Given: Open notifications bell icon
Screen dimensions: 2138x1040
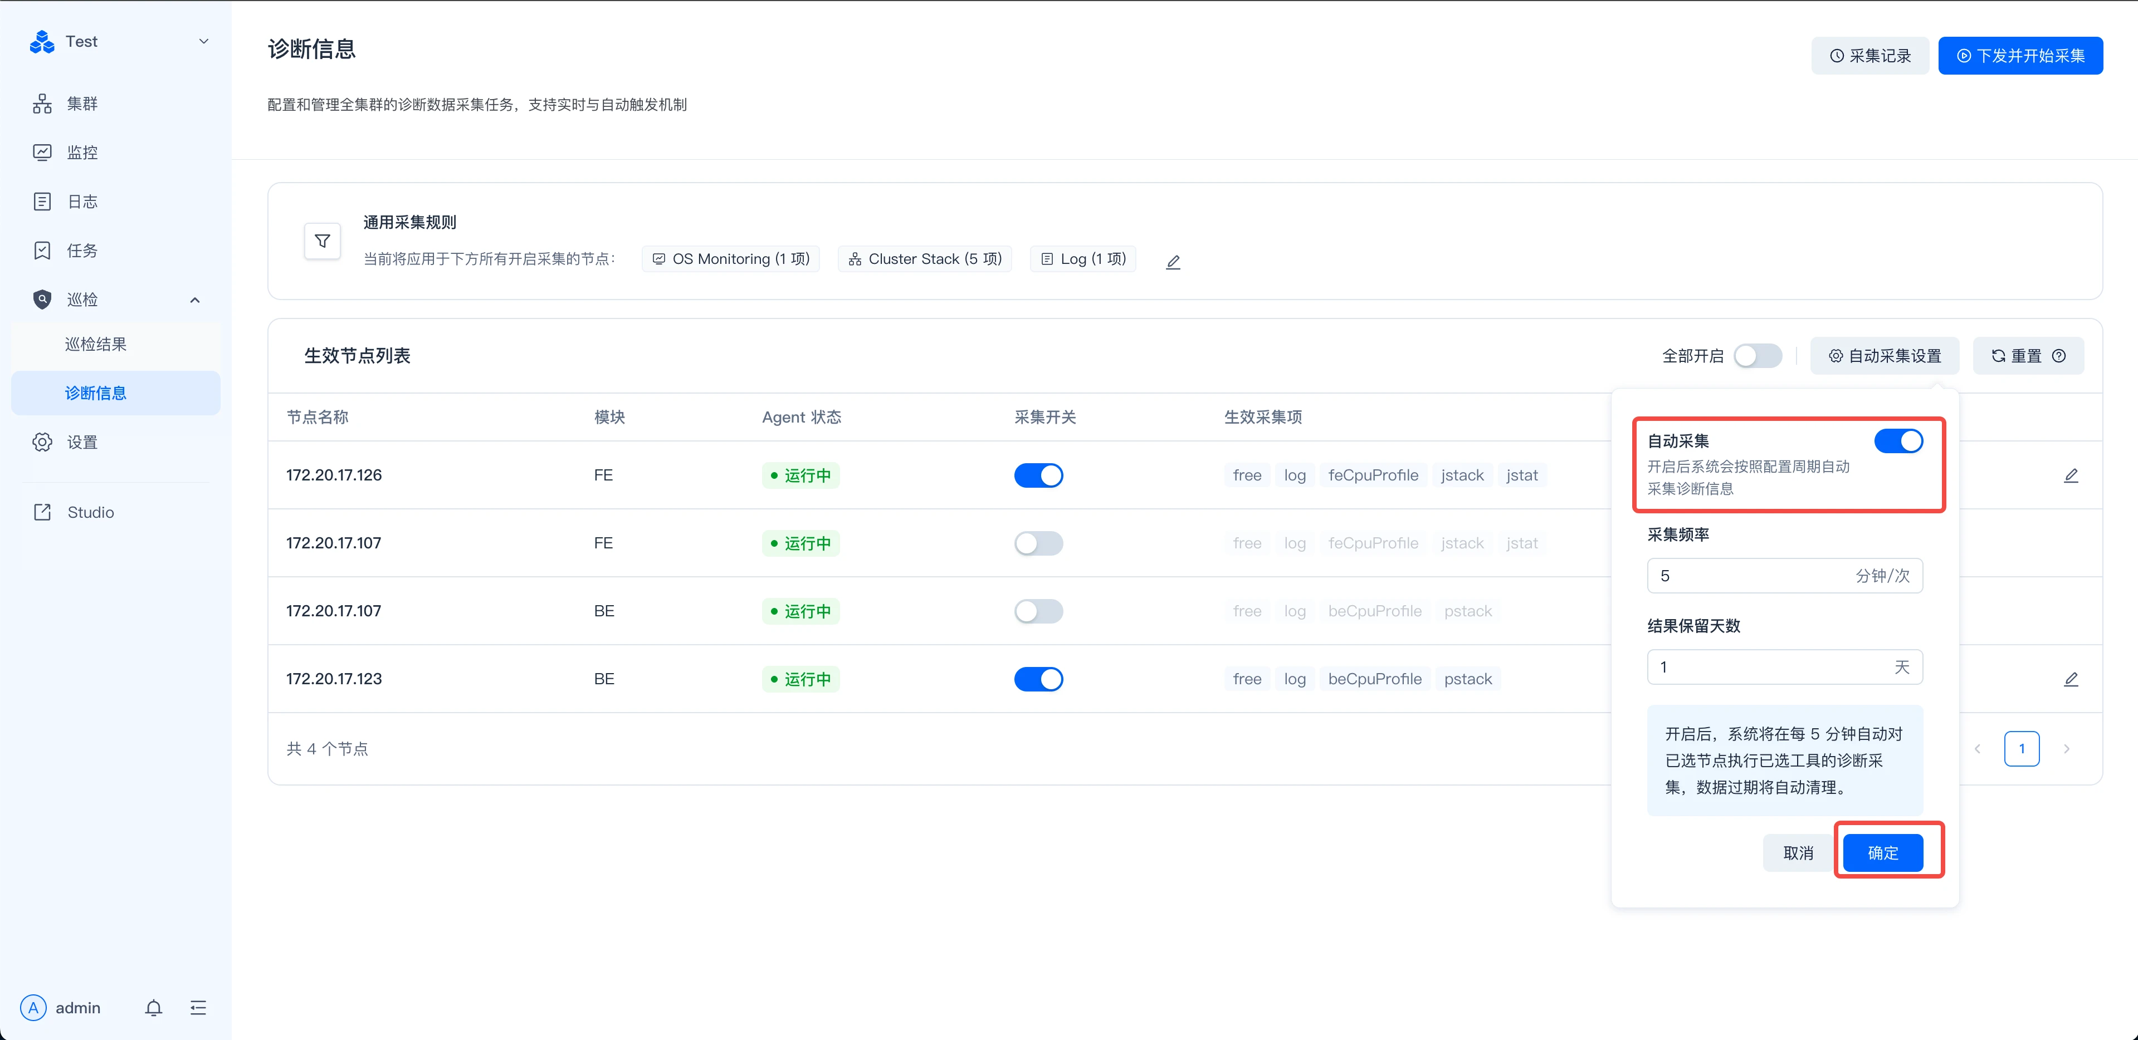Looking at the screenshot, I should (154, 1008).
